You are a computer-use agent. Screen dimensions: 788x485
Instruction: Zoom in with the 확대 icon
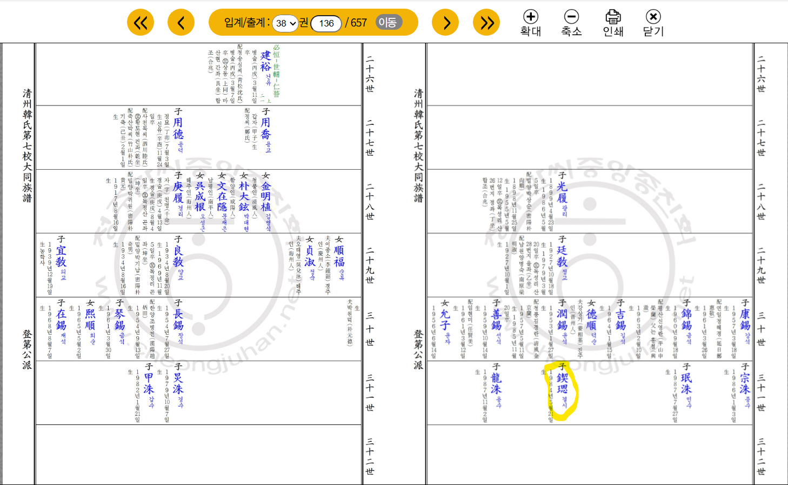click(x=530, y=23)
